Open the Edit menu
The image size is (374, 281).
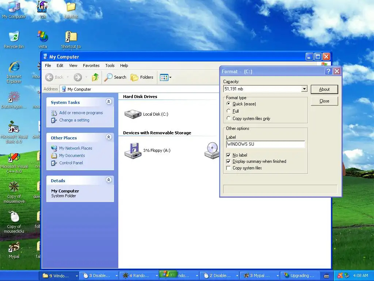click(60, 65)
